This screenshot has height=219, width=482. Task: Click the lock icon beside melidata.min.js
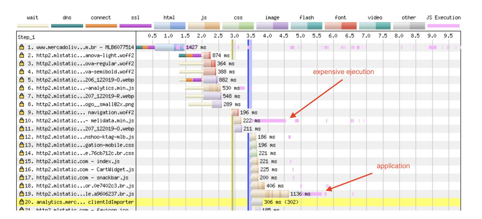tap(22, 120)
